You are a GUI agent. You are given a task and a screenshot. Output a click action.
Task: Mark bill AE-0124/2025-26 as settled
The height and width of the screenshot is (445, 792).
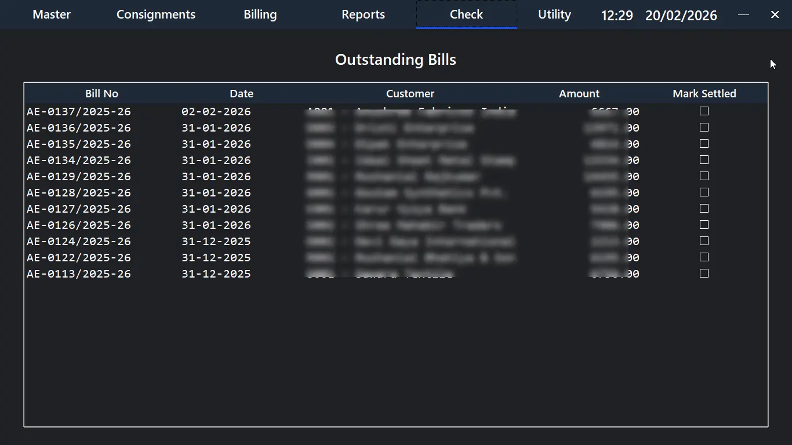(x=704, y=241)
